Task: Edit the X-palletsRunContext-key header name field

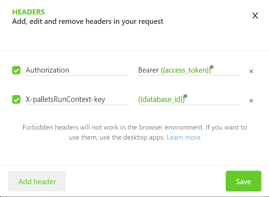Action: tap(76, 100)
